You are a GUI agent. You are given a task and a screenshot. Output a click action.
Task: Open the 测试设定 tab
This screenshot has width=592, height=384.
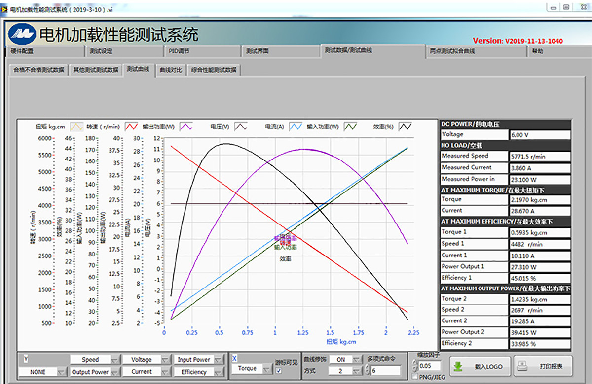[124, 51]
